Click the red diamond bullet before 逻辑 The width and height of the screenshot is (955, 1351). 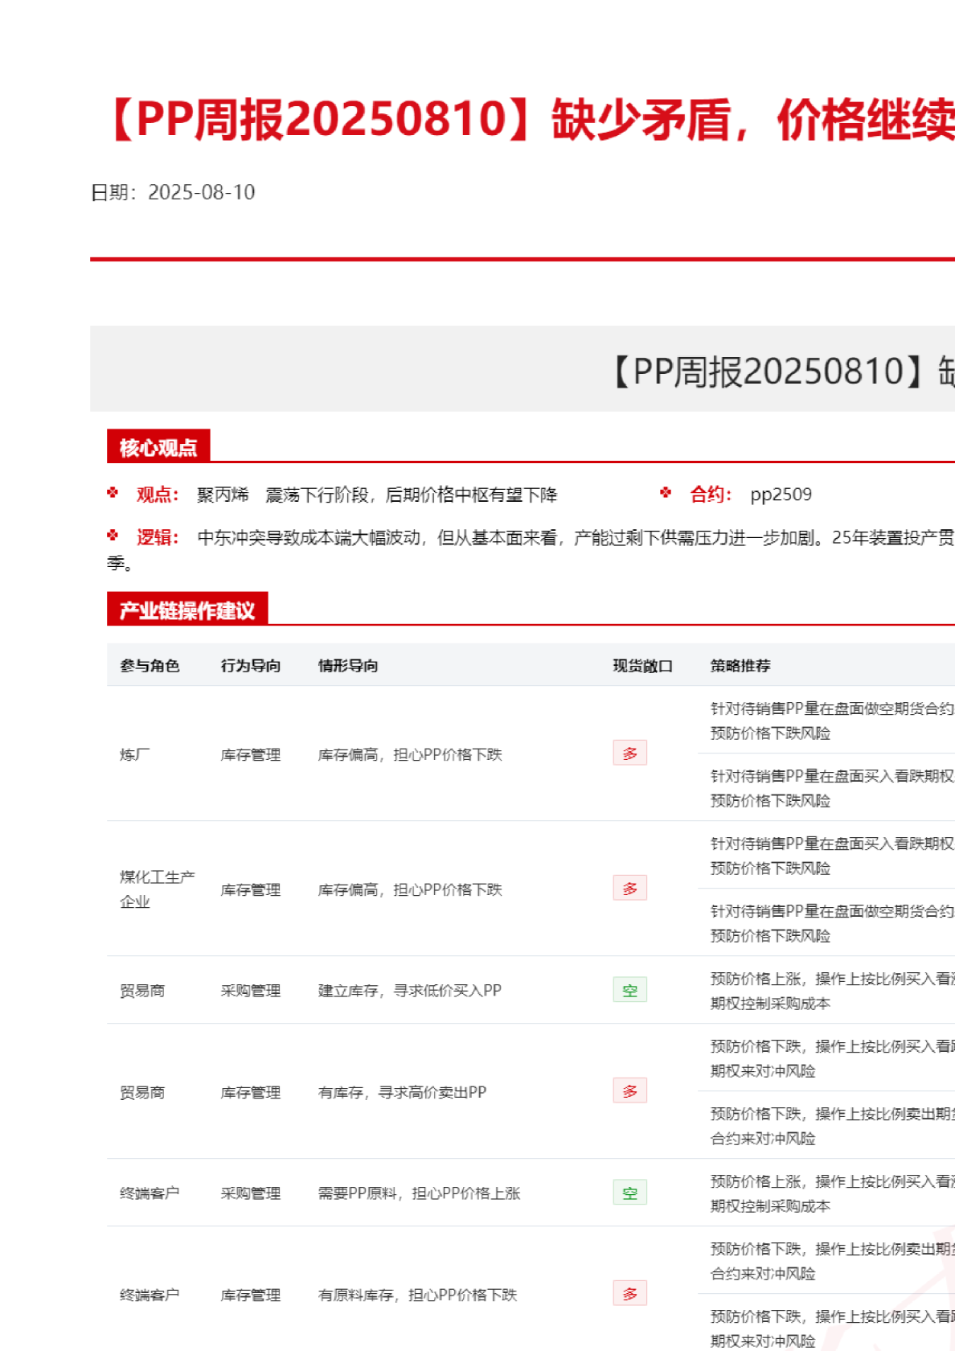point(113,536)
